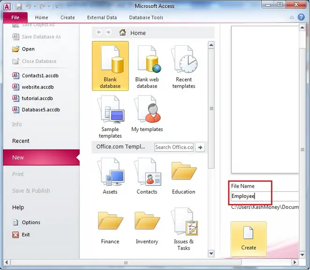Viewport: 310px width, 270px height.
Task: Click Print in the backstage menu
Action: [x=18, y=174]
